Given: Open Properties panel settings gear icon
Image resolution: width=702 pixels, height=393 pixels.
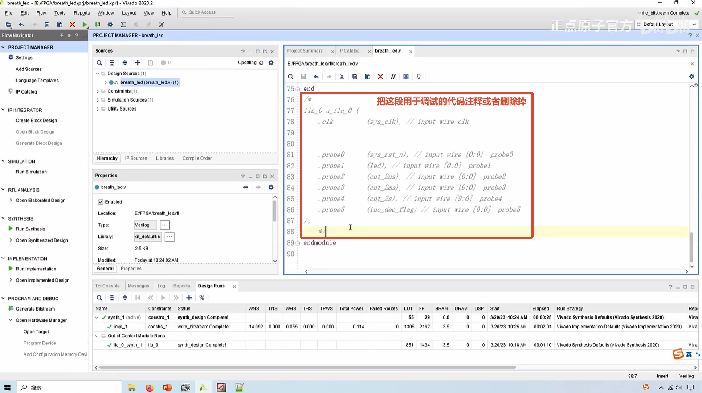Looking at the screenshot, I should (x=271, y=187).
